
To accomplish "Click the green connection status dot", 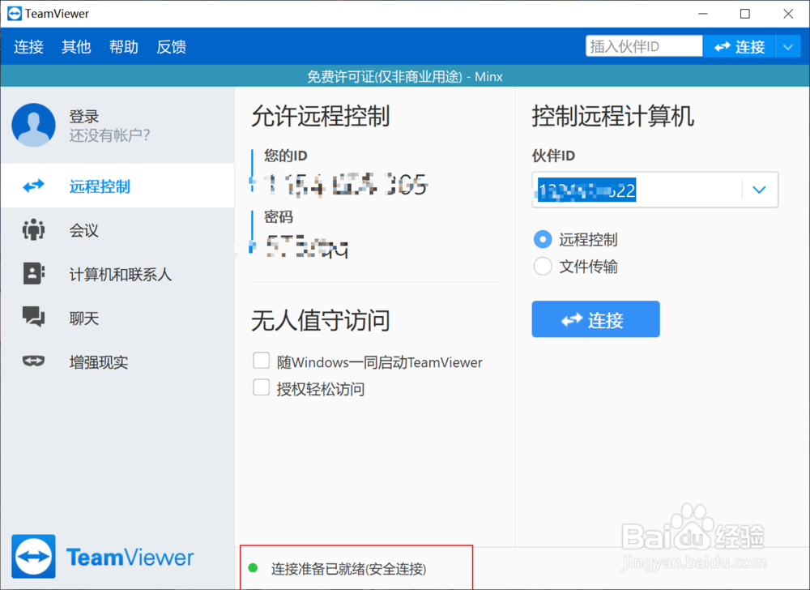I will (x=253, y=568).
